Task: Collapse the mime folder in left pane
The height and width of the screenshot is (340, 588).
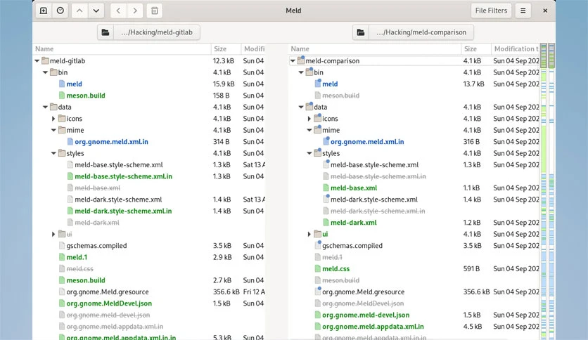Action: [53, 130]
